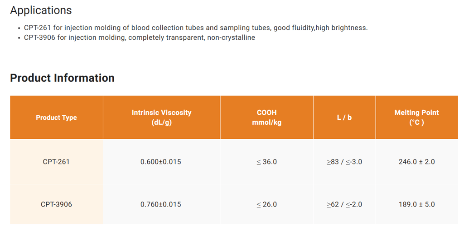
Task: Click the Product Type column header
Action: [57, 117]
